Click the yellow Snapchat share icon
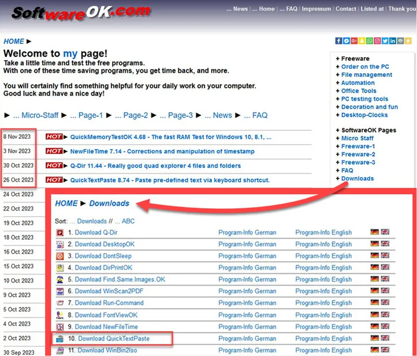The width and height of the screenshot is (417, 356). point(362,41)
